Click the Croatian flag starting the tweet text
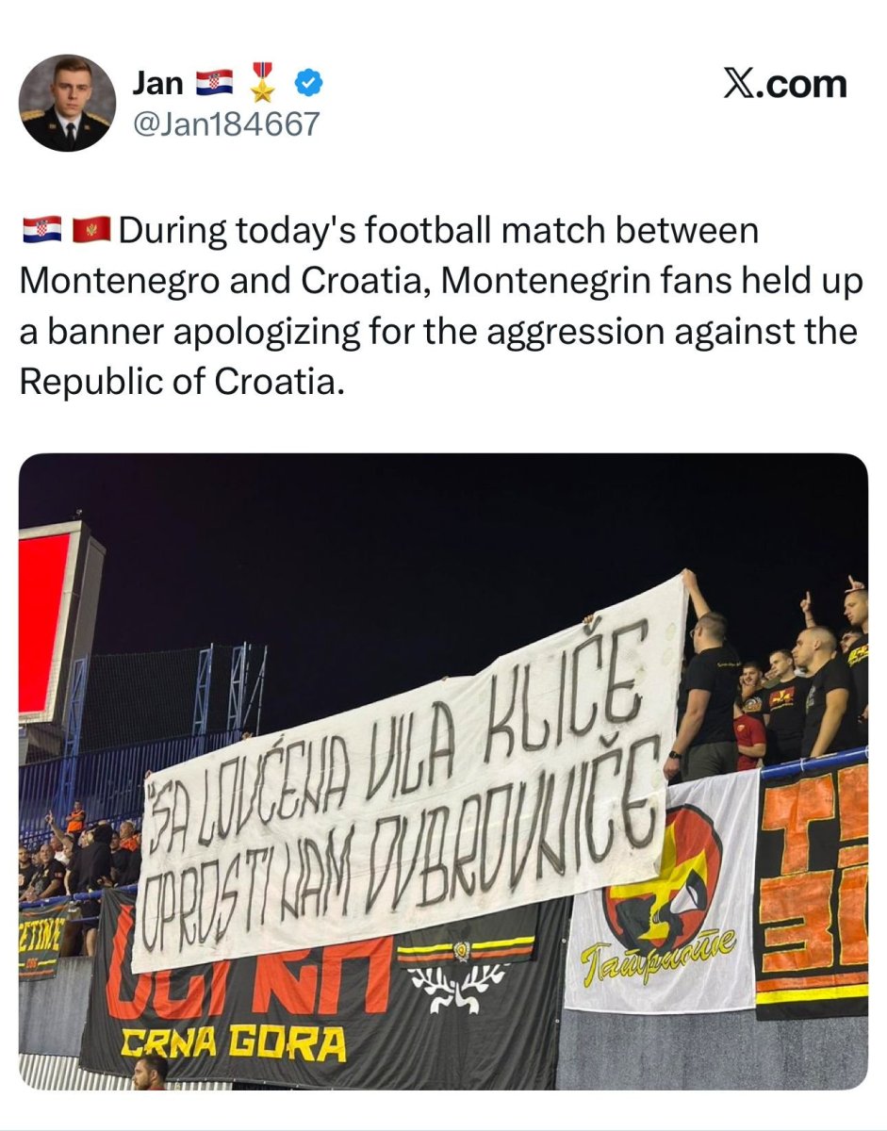 click(x=41, y=230)
